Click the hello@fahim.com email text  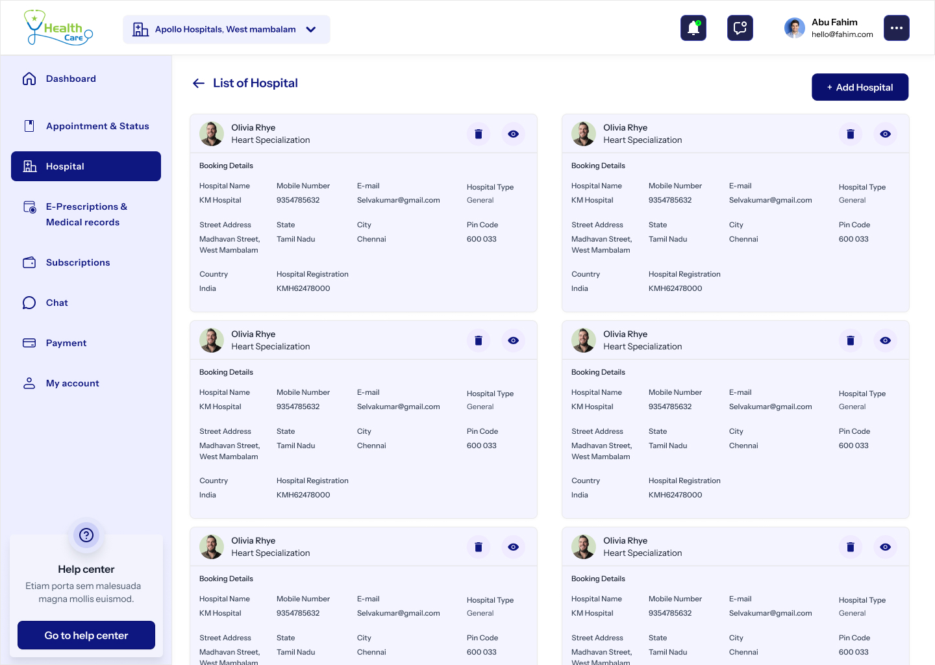point(842,34)
